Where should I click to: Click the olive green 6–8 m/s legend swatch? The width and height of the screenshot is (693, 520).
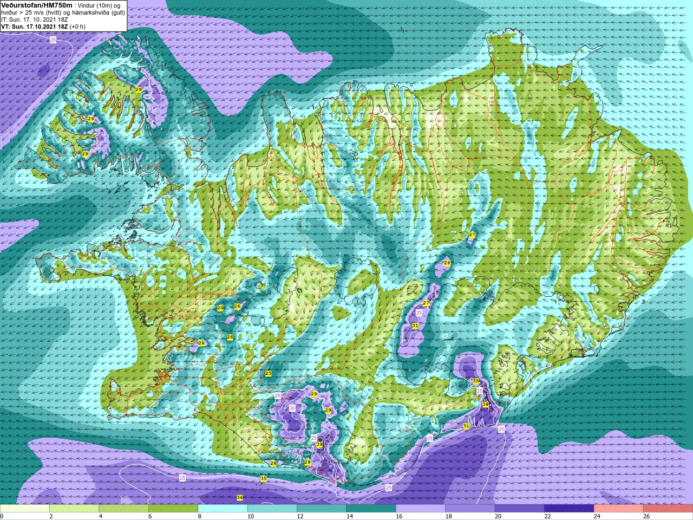point(173,509)
